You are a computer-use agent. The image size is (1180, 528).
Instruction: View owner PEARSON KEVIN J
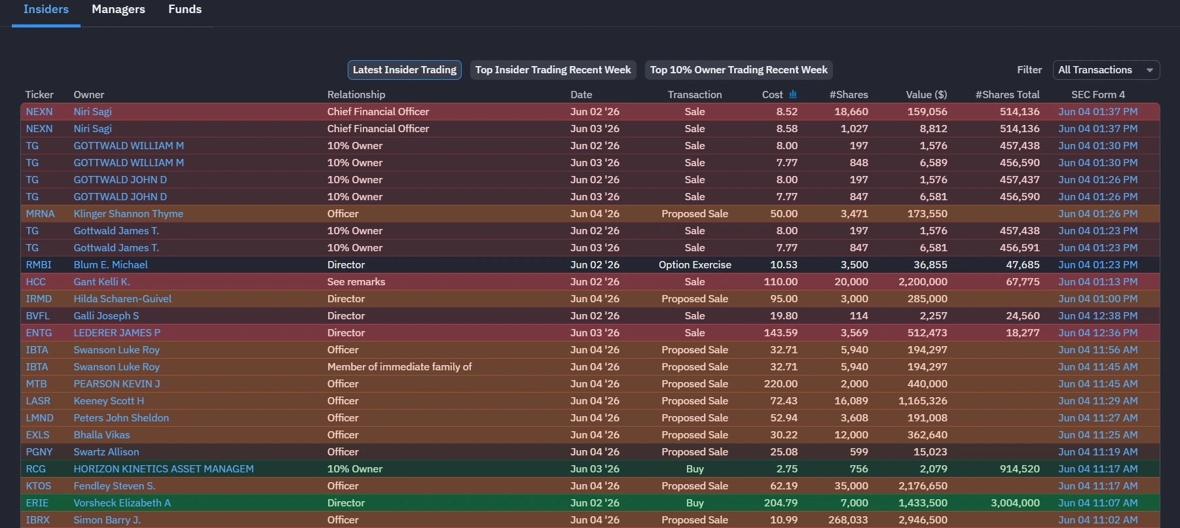117,384
